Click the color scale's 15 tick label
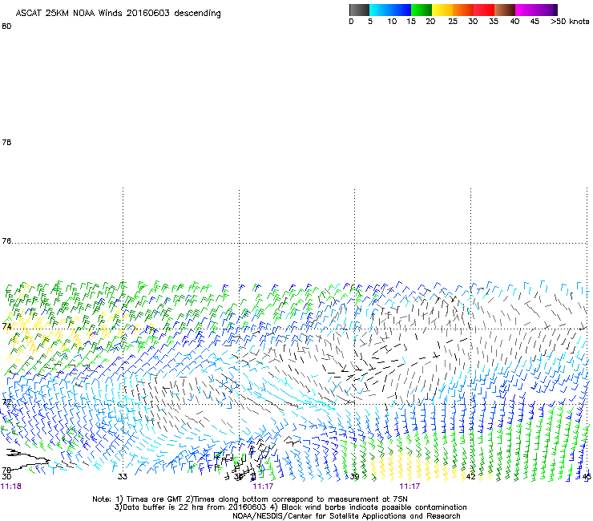Image resolution: width=593 pixels, height=521 pixels. point(411,22)
